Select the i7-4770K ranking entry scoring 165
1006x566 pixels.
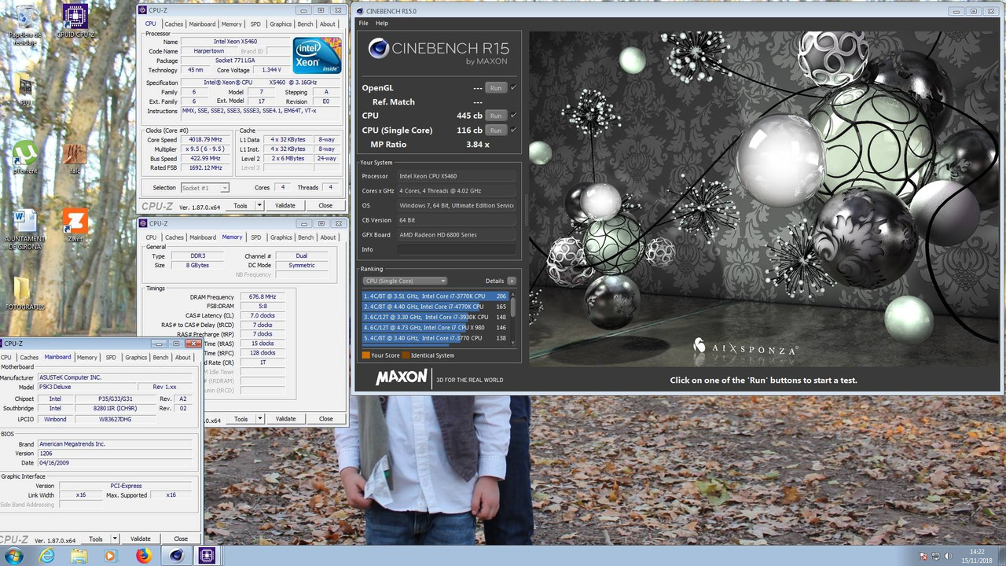(x=435, y=307)
